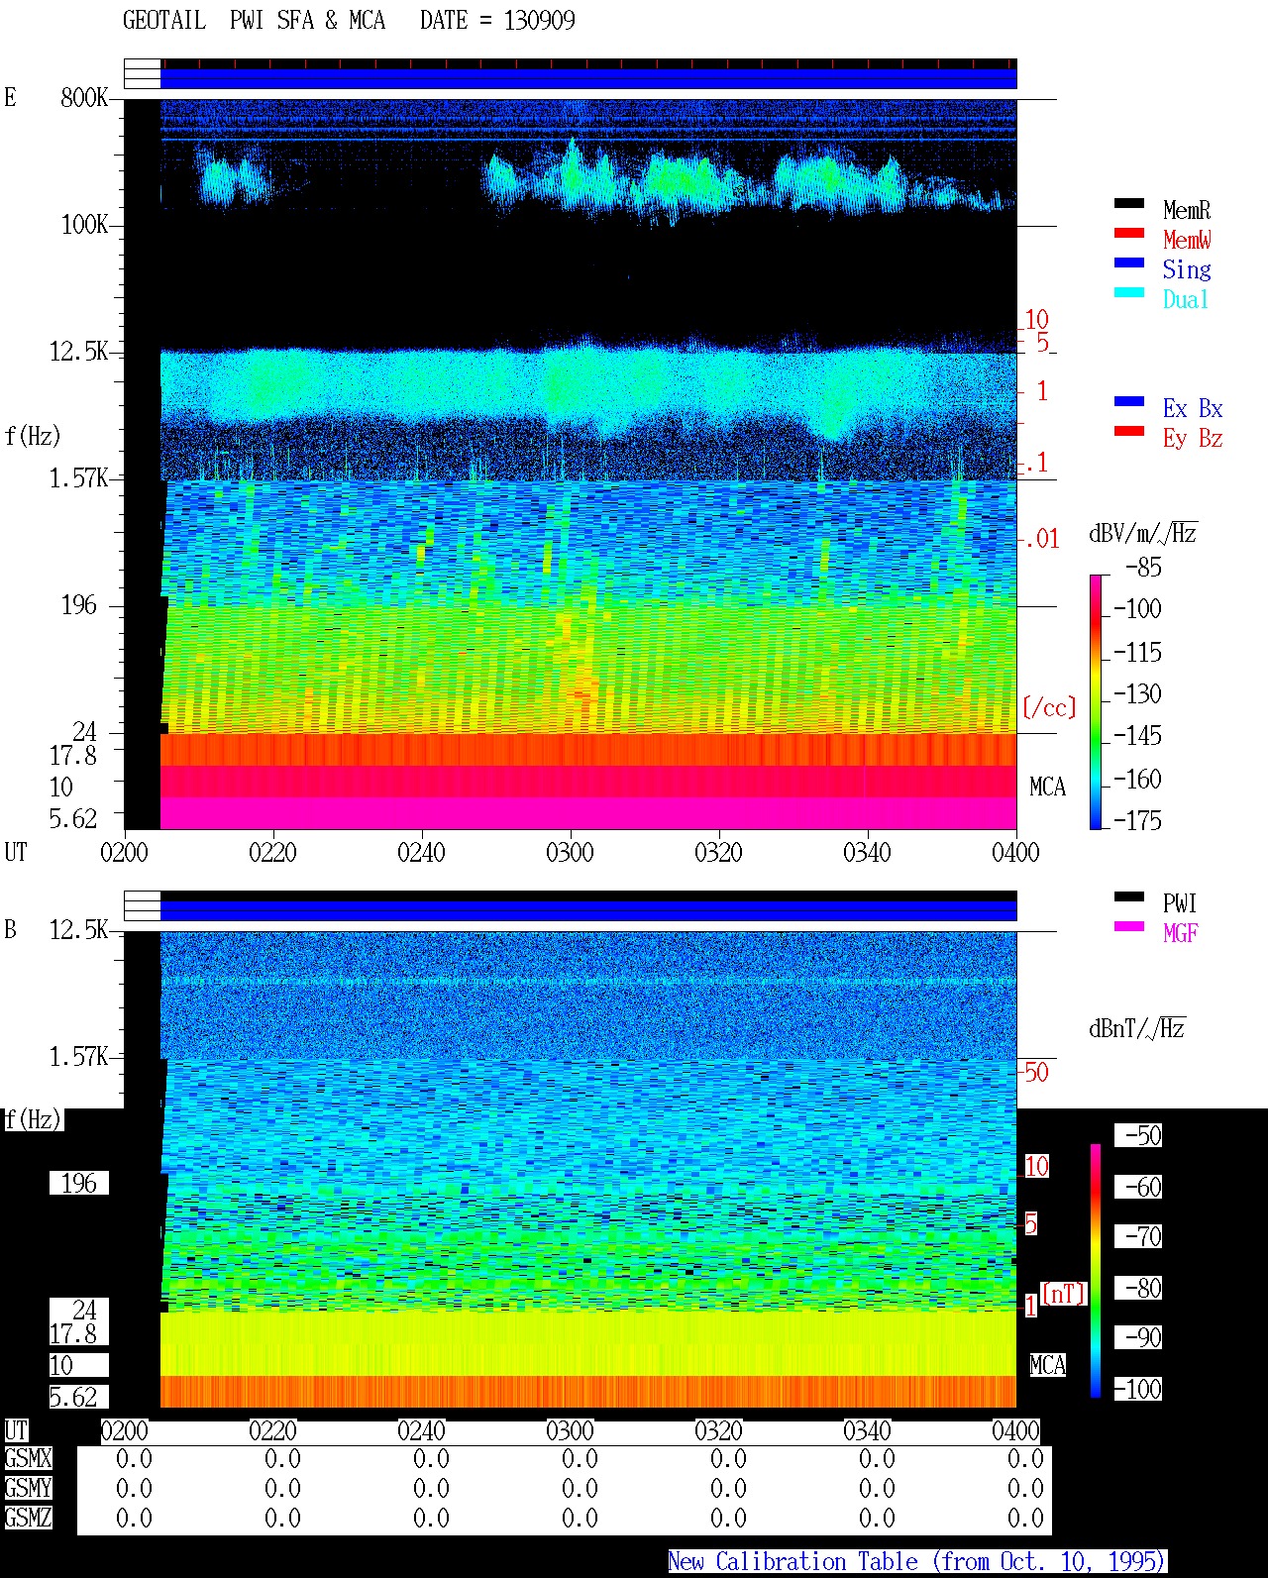Viewport: 1268px width, 1578px height.
Task: Click the red '[nT]' field unit label
Action: click(1064, 1294)
